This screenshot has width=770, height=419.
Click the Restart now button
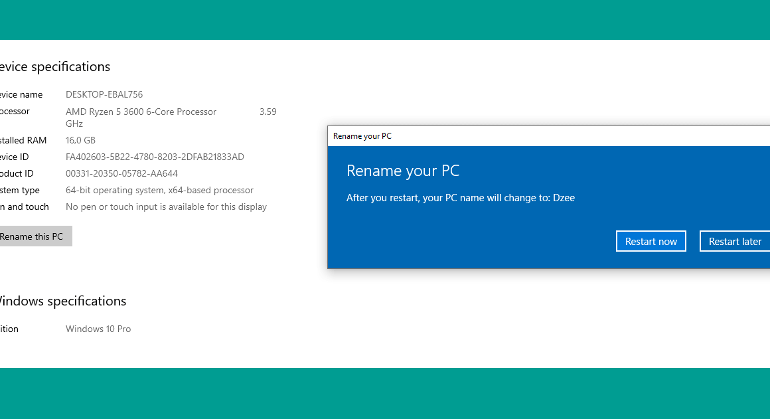651,241
